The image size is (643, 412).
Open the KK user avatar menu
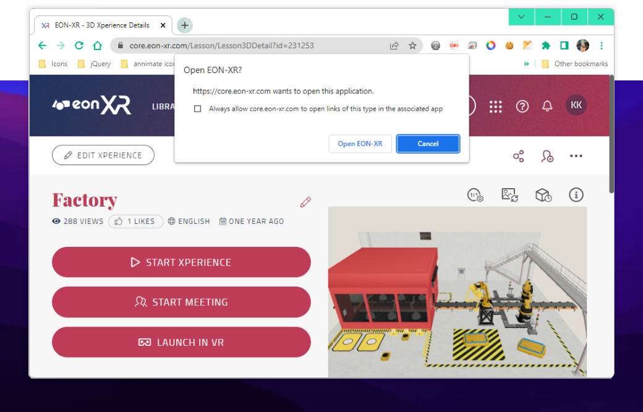(x=576, y=105)
